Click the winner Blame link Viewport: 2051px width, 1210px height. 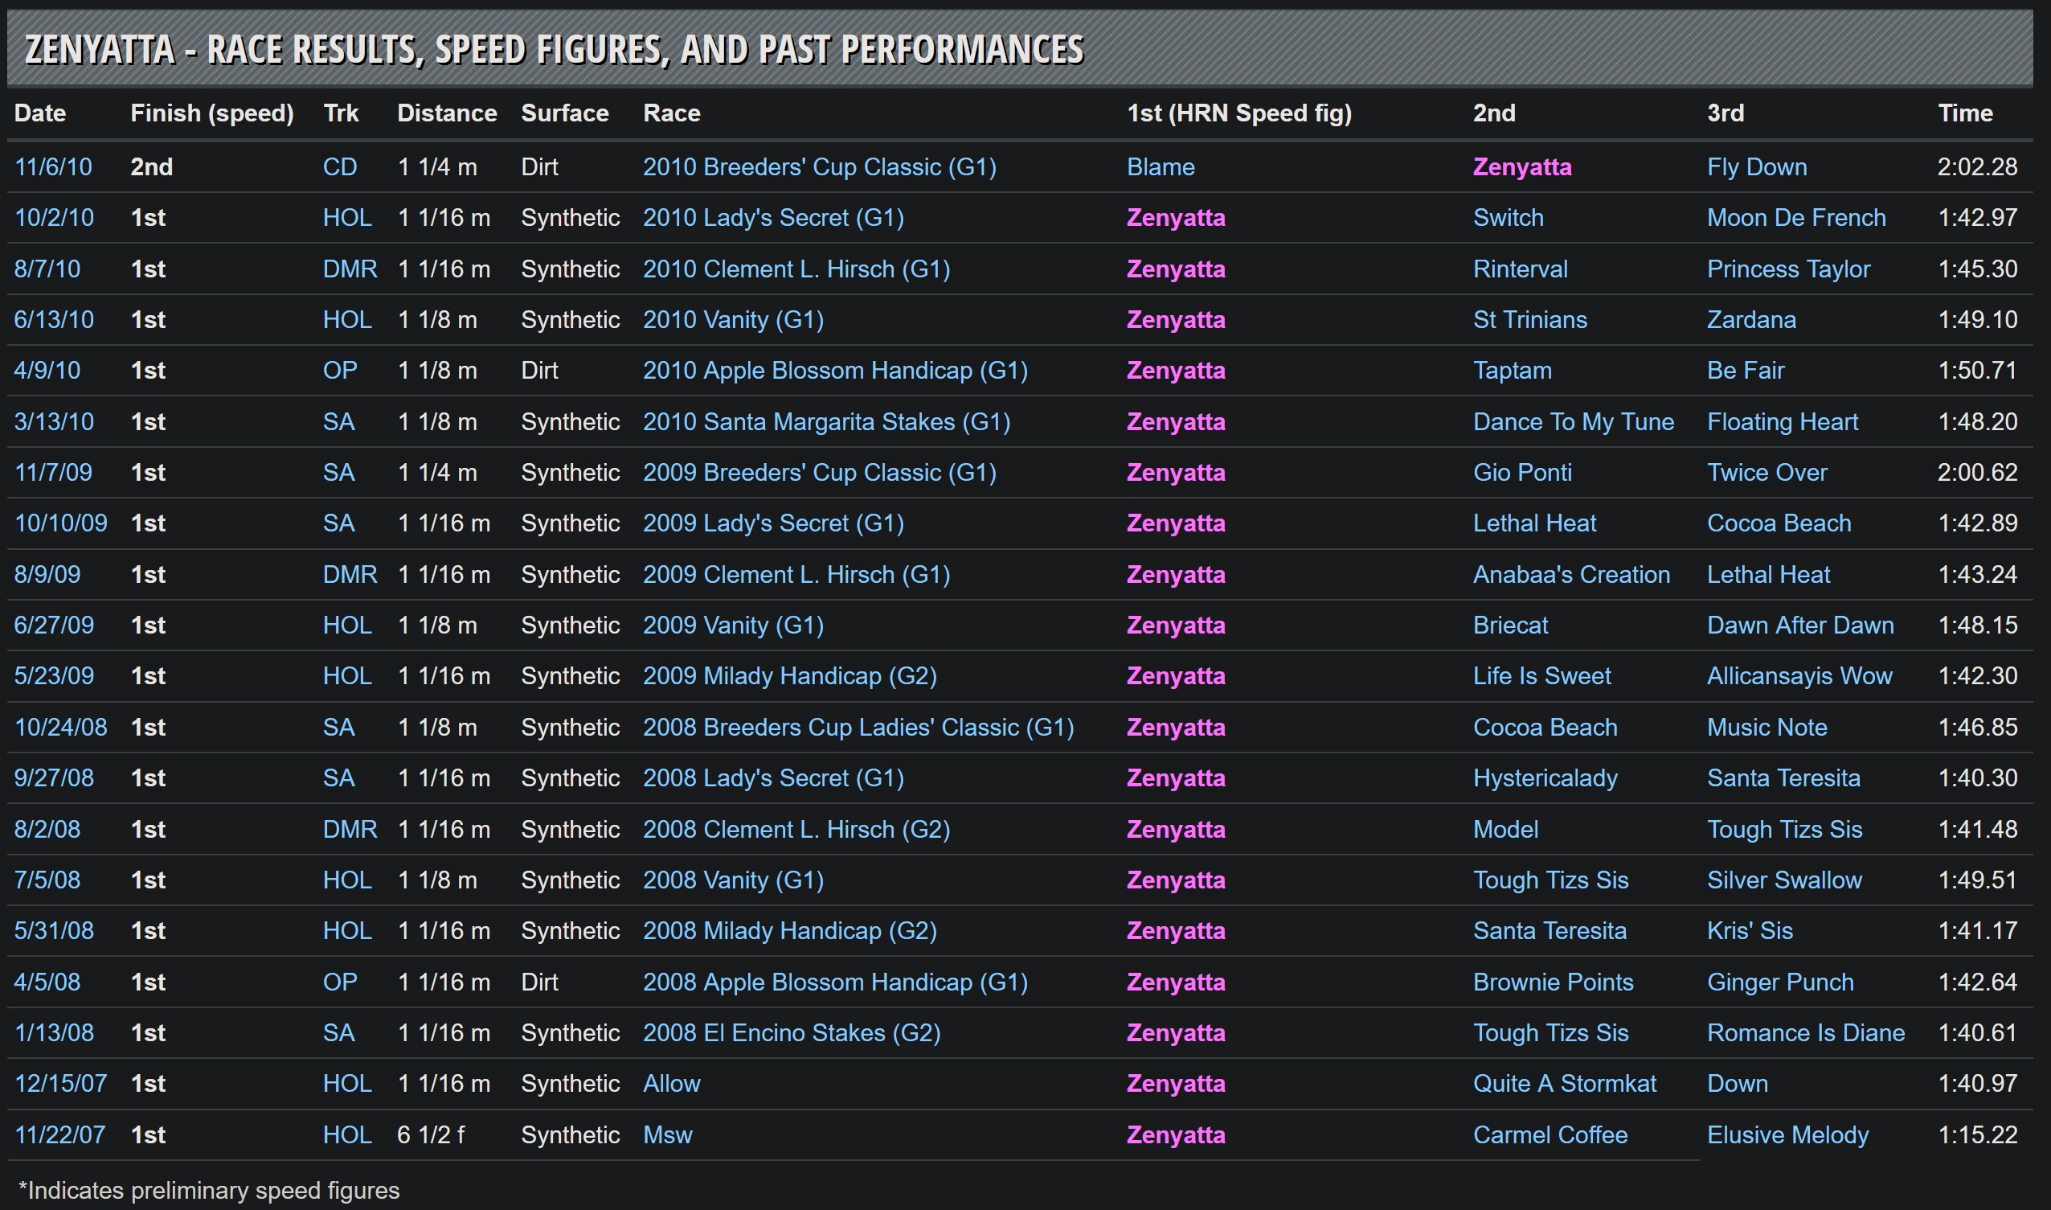coord(1161,167)
